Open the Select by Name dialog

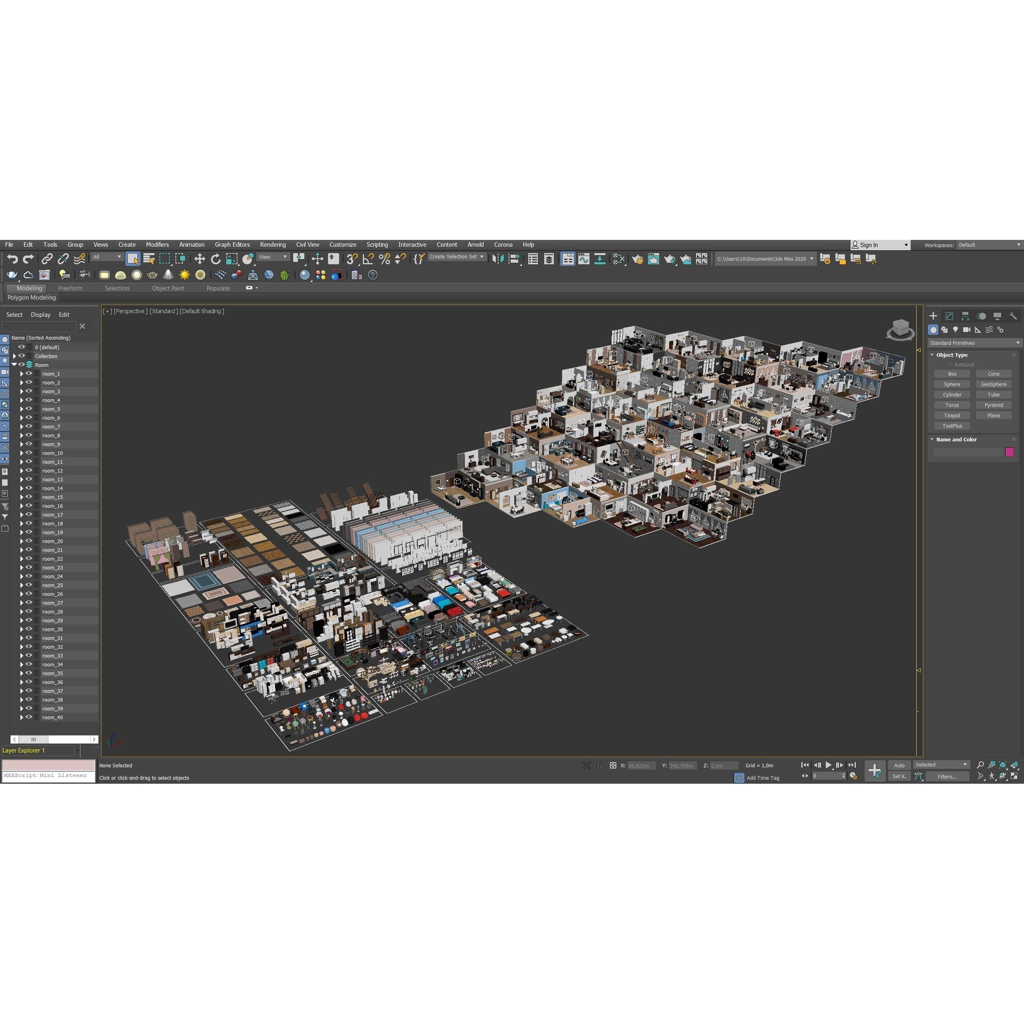(x=149, y=259)
